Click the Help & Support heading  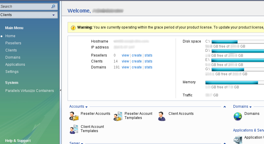pos(18,141)
